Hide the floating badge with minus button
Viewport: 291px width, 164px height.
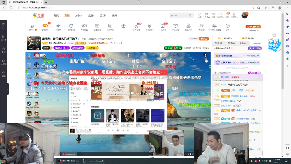(x=274, y=35)
